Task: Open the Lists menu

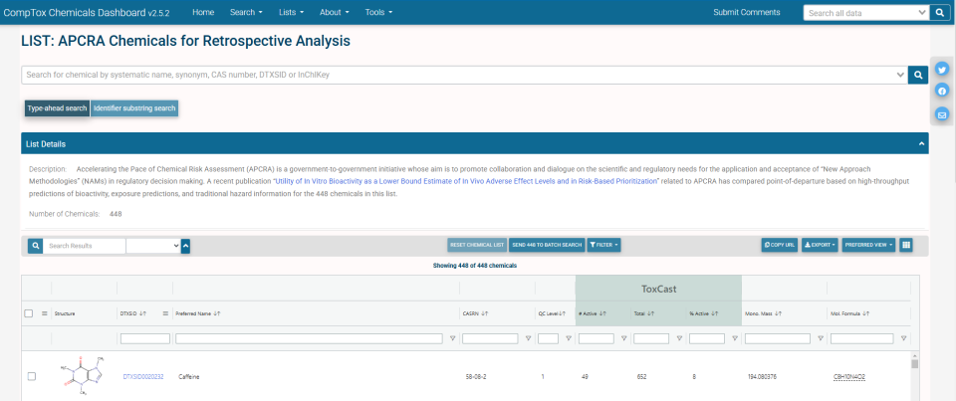Action: click(x=292, y=12)
